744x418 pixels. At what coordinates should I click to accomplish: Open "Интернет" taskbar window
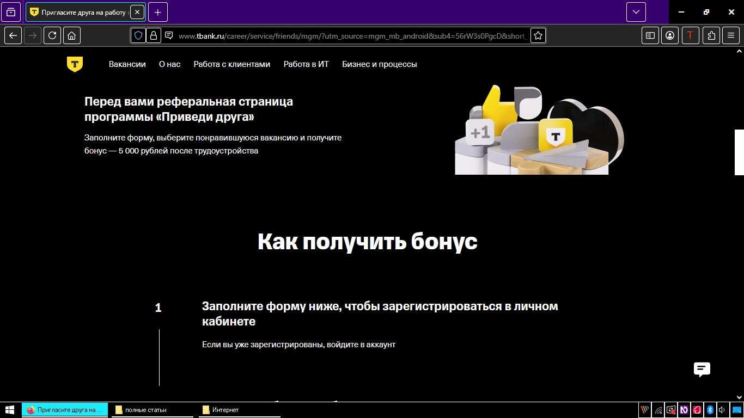[x=240, y=410]
